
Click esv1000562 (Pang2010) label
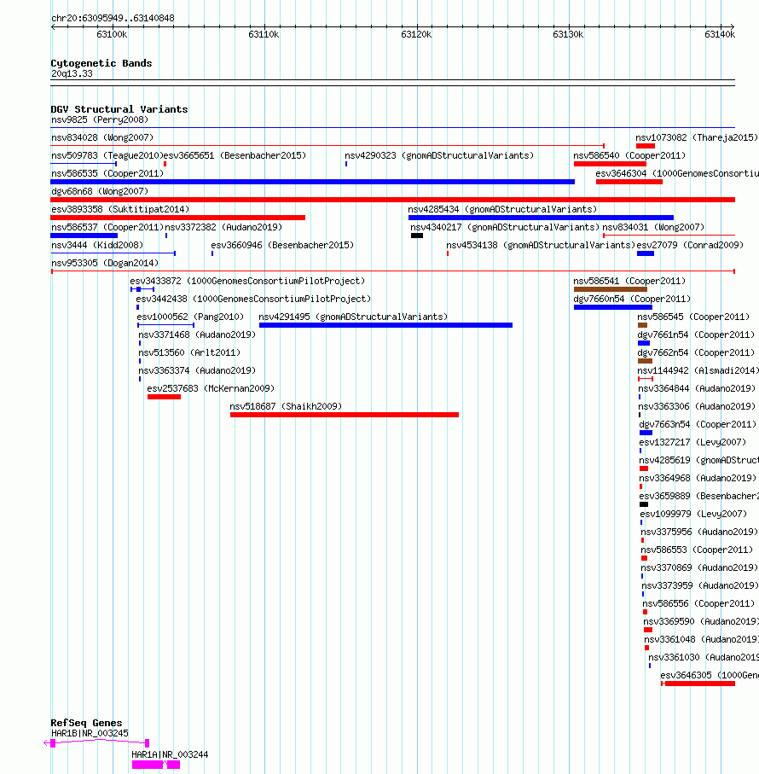(190, 317)
